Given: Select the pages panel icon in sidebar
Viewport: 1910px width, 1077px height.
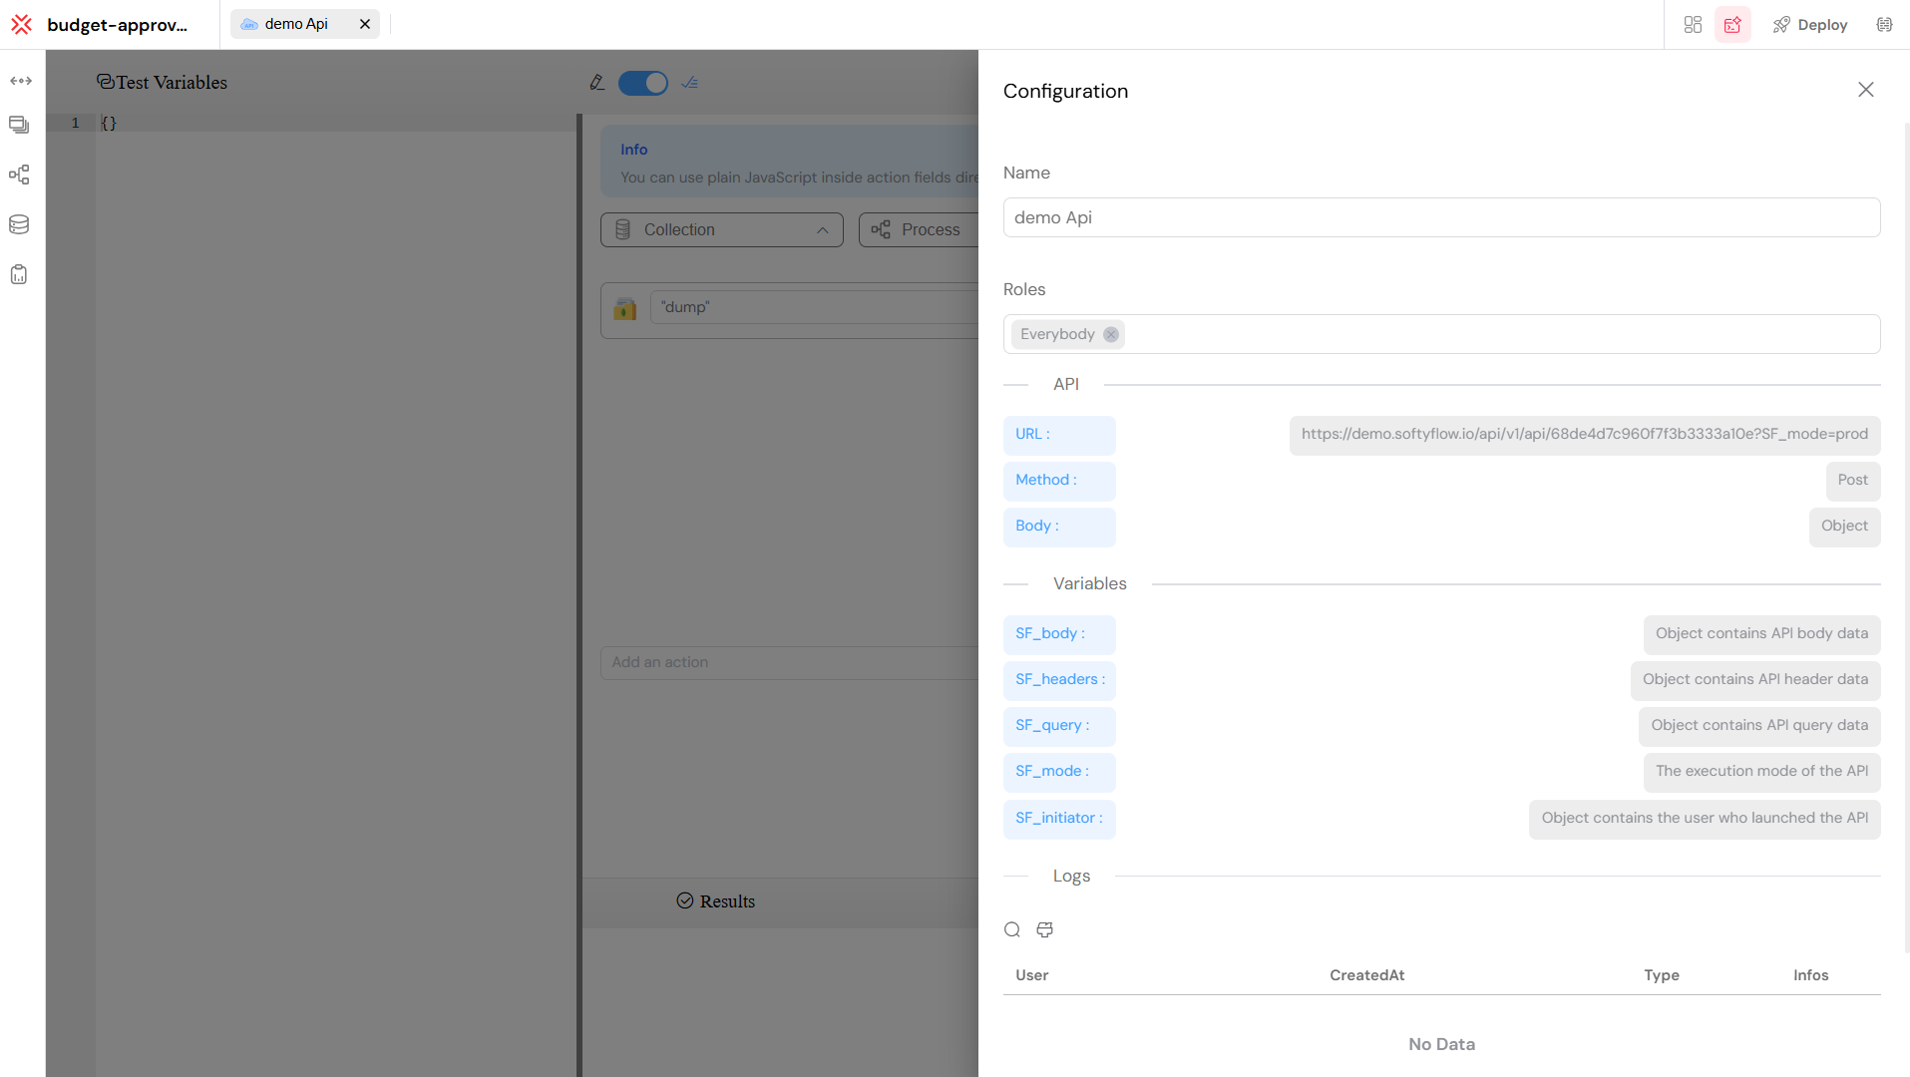Looking at the screenshot, I should (x=18, y=125).
